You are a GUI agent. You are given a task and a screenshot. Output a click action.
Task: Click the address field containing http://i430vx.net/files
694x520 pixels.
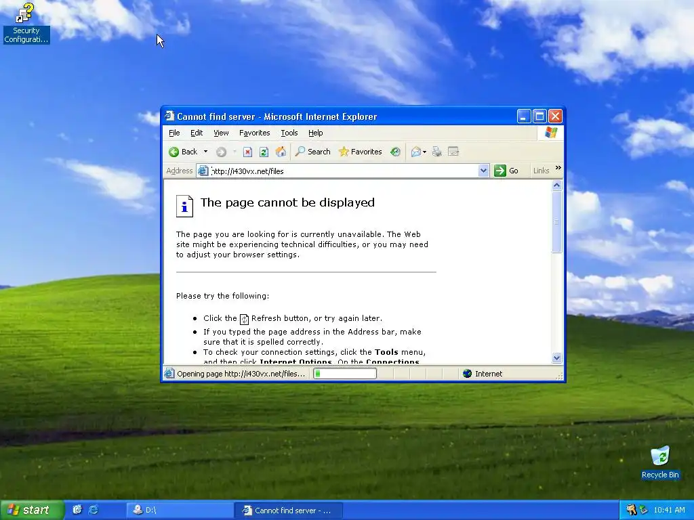[x=343, y=171]
